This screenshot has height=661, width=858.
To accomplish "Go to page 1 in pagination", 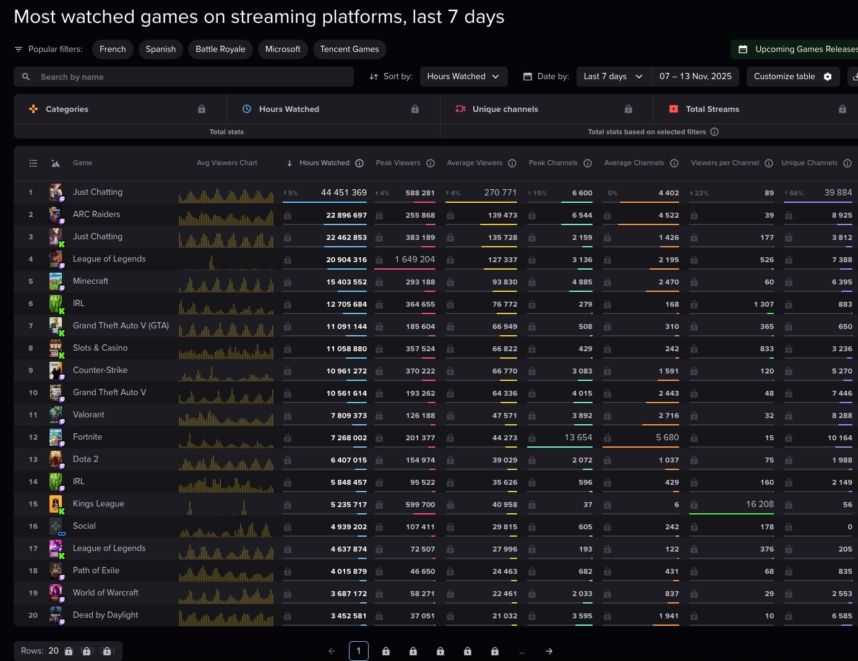I will click(x=359, y=651).
